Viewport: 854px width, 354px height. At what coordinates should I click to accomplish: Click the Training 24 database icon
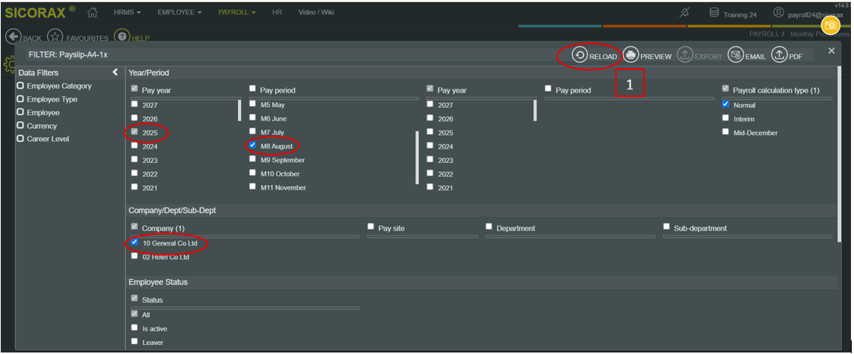coord(714,12)
